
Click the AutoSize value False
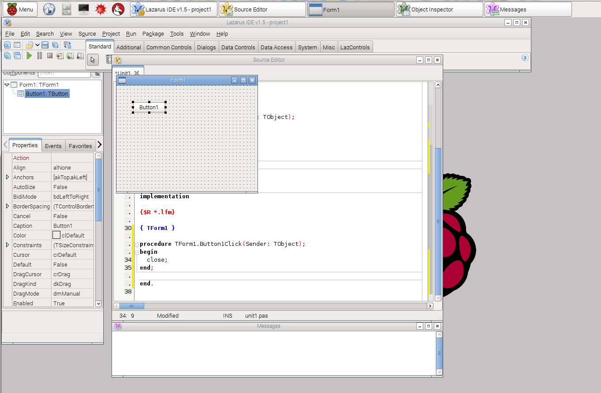click(73, 187)
